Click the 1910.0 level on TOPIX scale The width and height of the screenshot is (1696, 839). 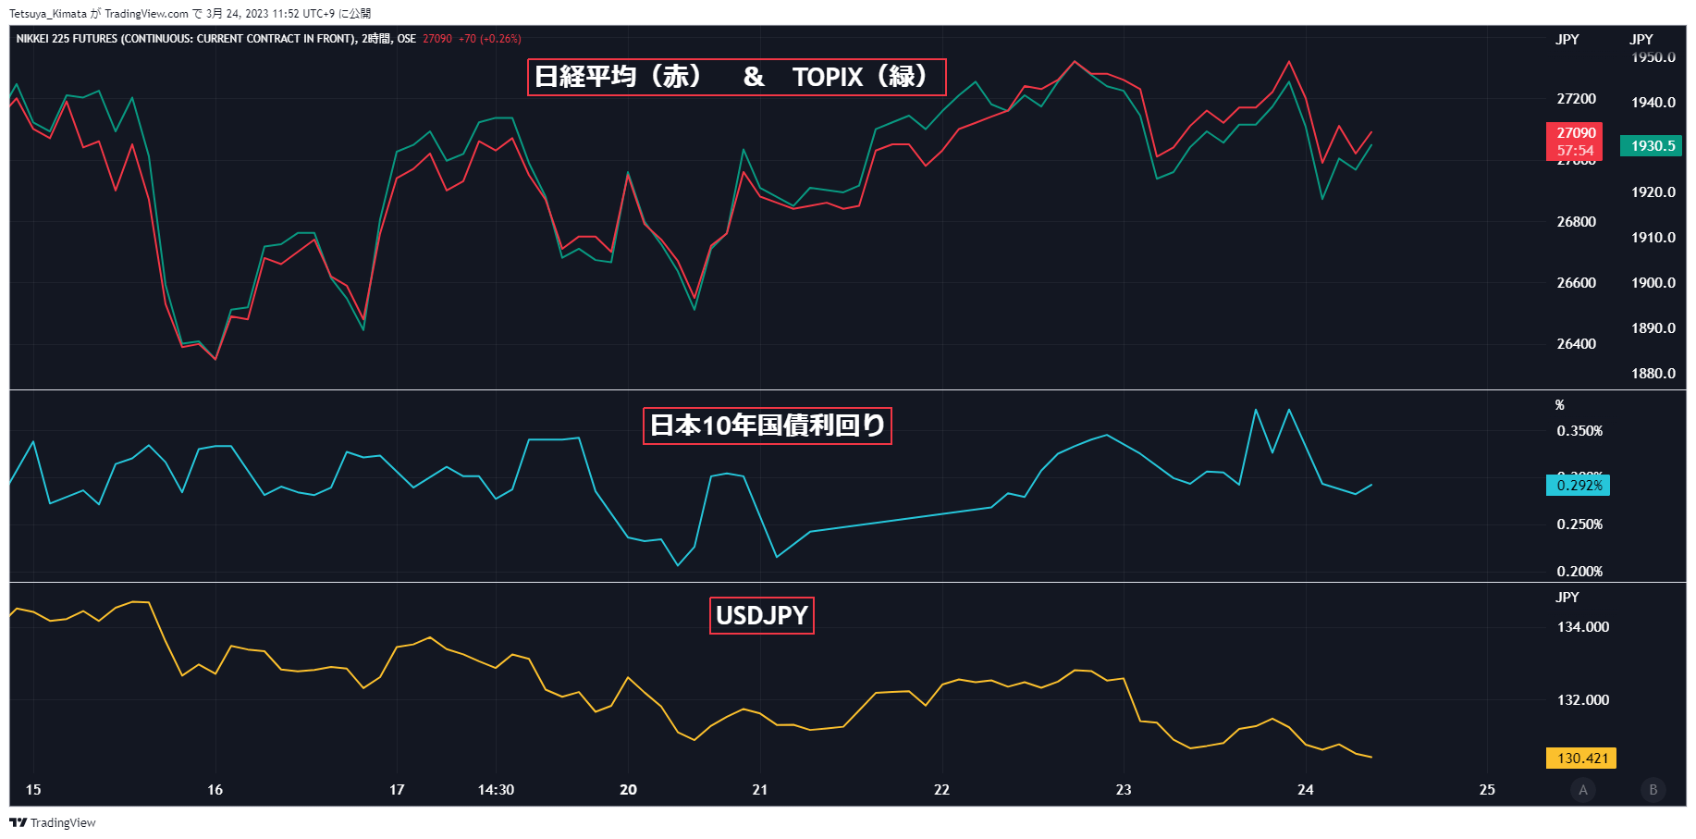point(1653,238)
